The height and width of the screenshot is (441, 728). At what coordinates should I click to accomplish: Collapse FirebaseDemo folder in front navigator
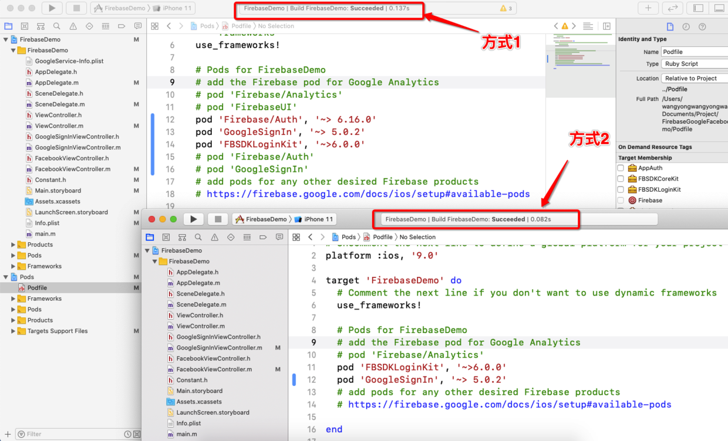click(x=156, y=262)
